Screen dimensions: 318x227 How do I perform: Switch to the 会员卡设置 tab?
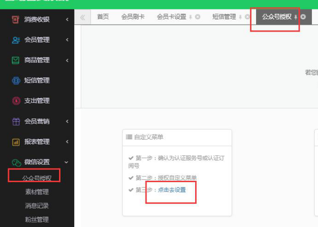pos(172,17)
